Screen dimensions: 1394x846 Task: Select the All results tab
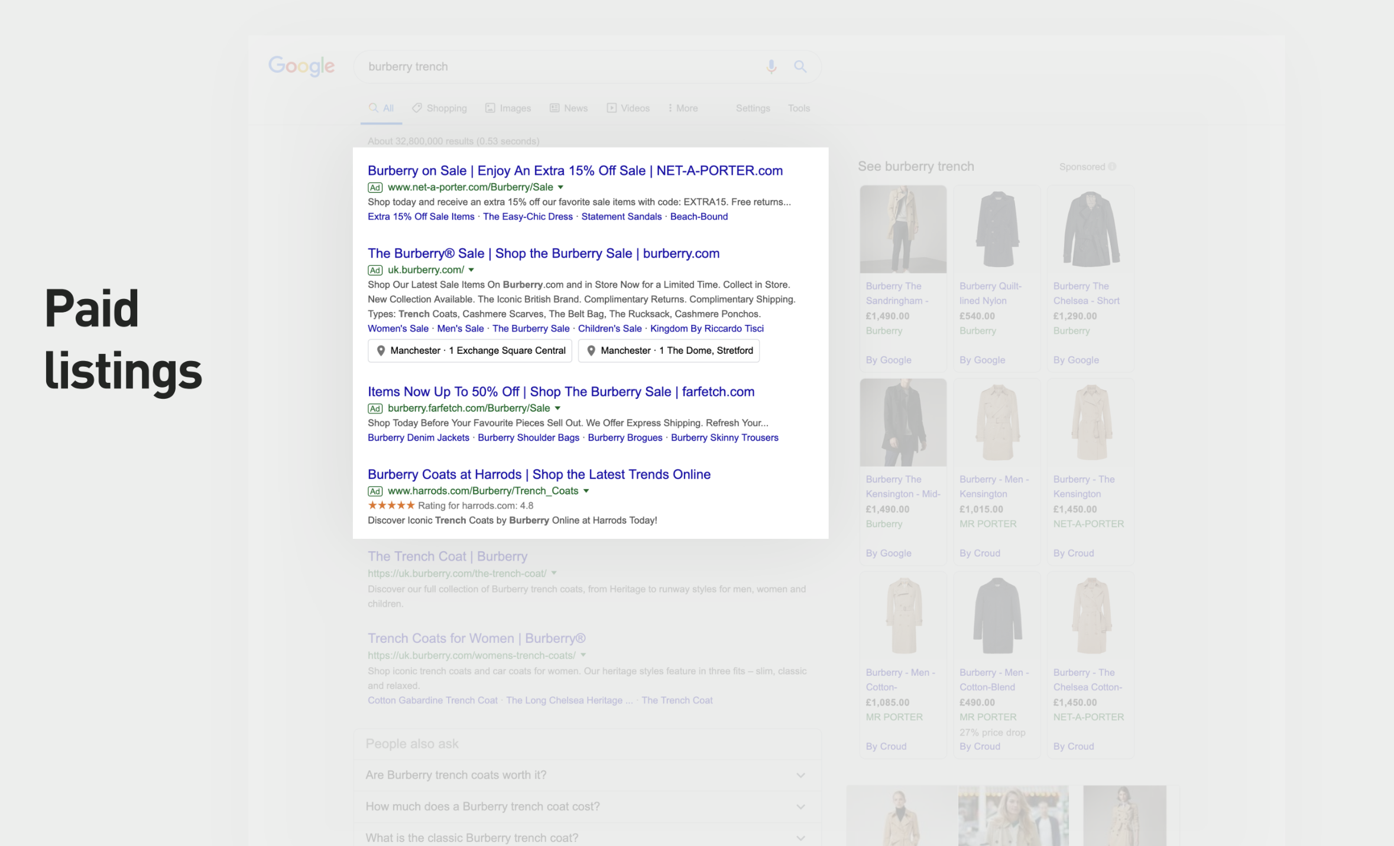pyautogui.click(x=381, y=108)
